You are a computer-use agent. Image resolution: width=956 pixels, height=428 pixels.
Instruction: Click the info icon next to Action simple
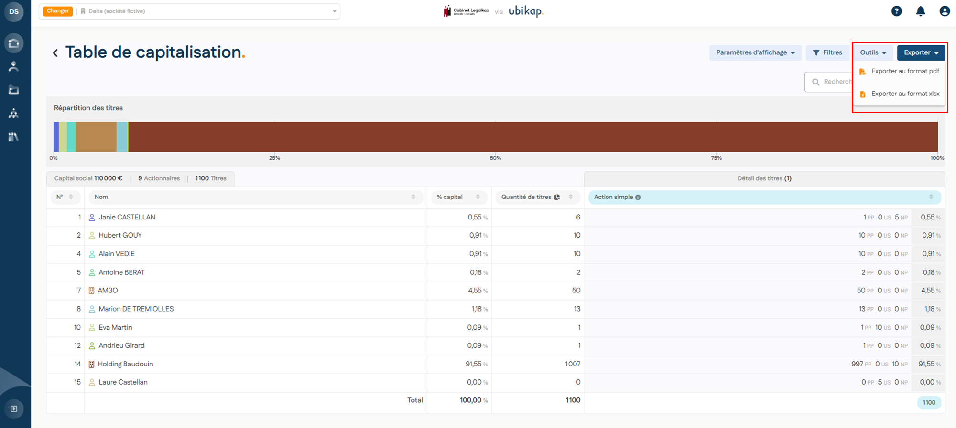pos(638,197)
